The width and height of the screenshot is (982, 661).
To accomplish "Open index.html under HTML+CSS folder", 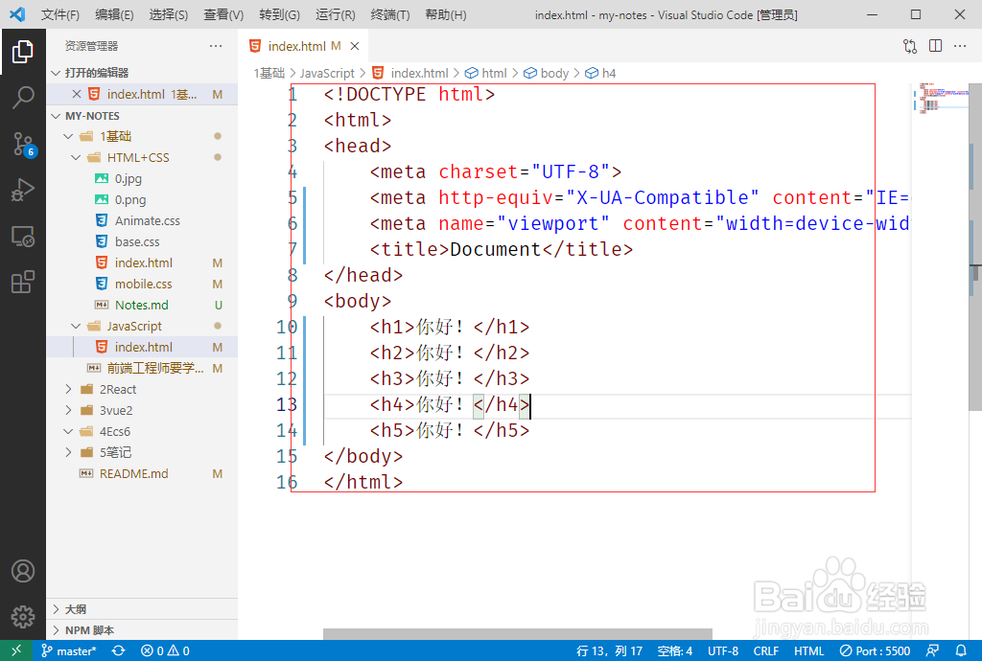I will (x=142, y=262).
